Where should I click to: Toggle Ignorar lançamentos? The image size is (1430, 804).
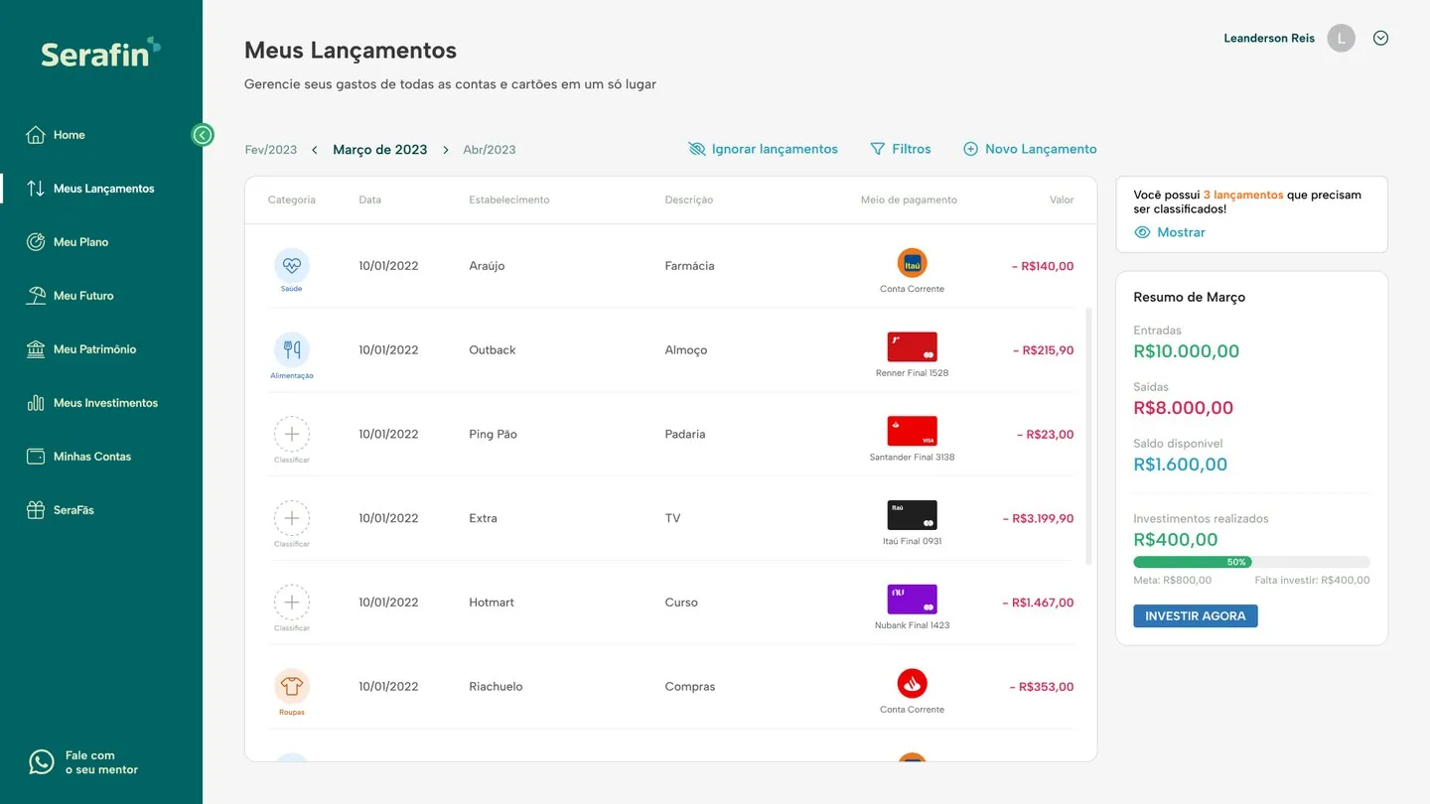pyautogui.click(x=763, y=149)
